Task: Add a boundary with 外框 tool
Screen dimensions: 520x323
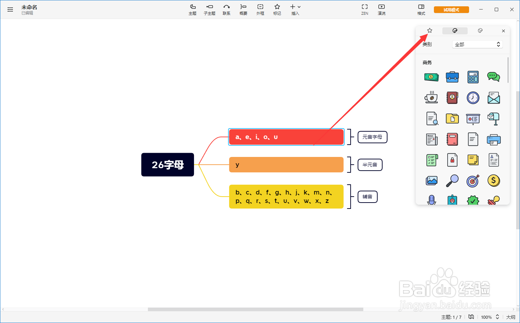Action: pos(260,10)
